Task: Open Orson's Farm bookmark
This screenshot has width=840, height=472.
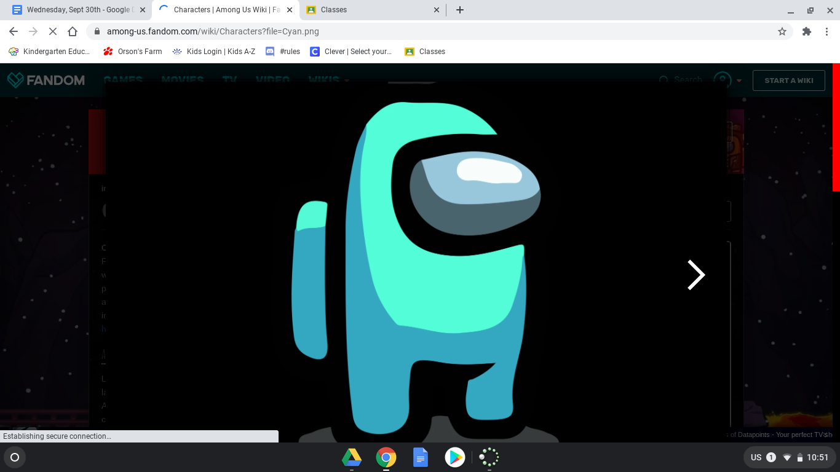Action: [x=133, y=52]
